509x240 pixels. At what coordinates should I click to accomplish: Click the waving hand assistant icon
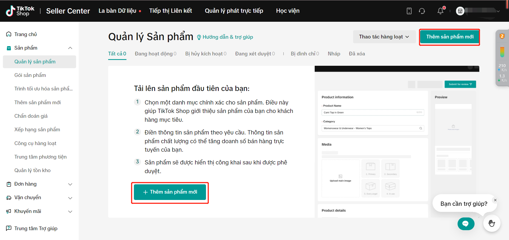click(492, 223)
